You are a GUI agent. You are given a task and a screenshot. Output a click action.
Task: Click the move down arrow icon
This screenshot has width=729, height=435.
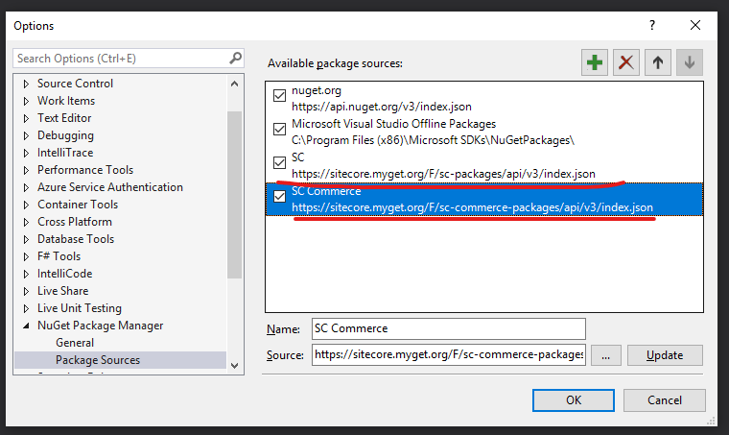689,62
